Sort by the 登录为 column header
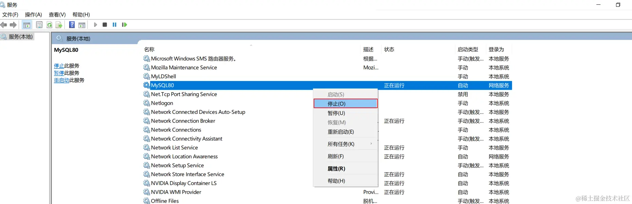The height and width of the screenshot is (204, 632). (x=496, y=49)
